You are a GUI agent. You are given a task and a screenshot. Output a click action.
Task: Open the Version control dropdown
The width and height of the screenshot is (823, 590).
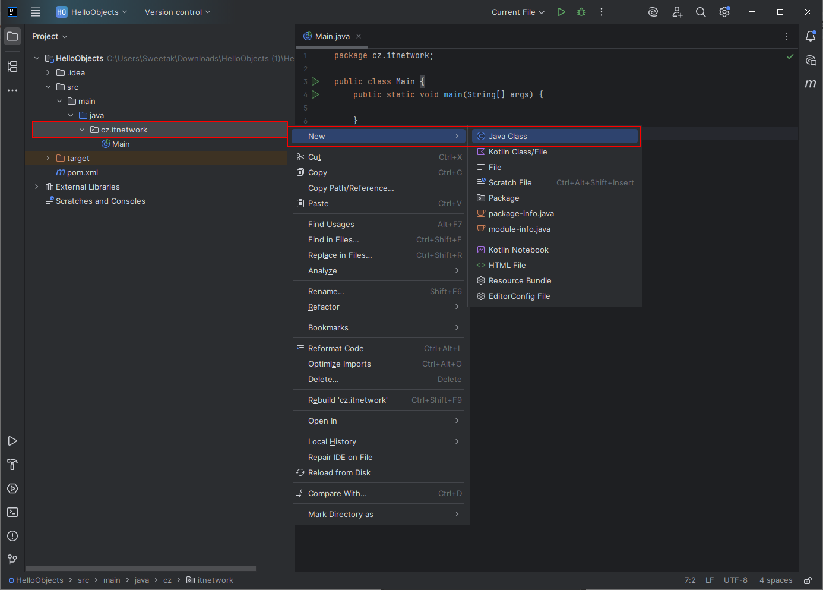tap(178, 12)
